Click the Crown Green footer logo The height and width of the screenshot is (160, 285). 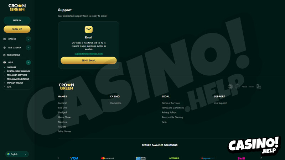point(66,86)
